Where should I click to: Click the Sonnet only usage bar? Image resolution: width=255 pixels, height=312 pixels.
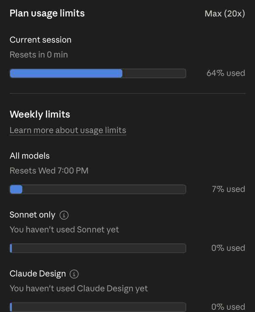(98, 248)
